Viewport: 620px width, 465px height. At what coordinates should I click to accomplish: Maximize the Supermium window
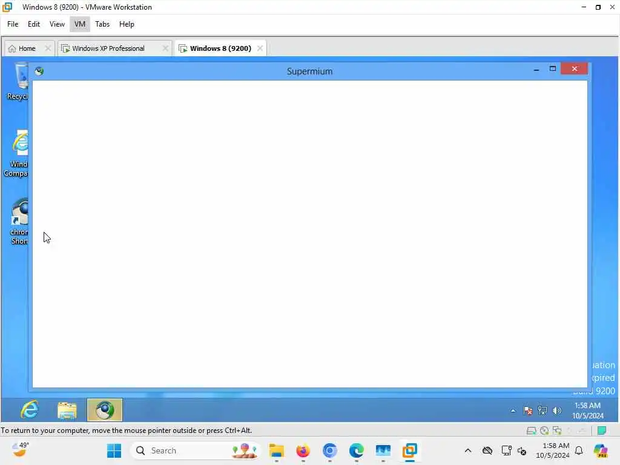pyautogui.click(x=553, y=69)
